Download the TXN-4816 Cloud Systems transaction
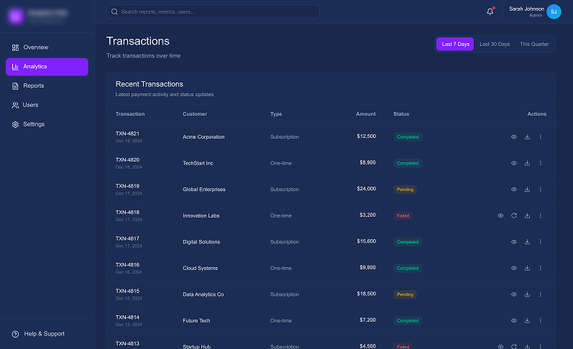573x349 pixels. pyautogui.click(x=527, y=268)
